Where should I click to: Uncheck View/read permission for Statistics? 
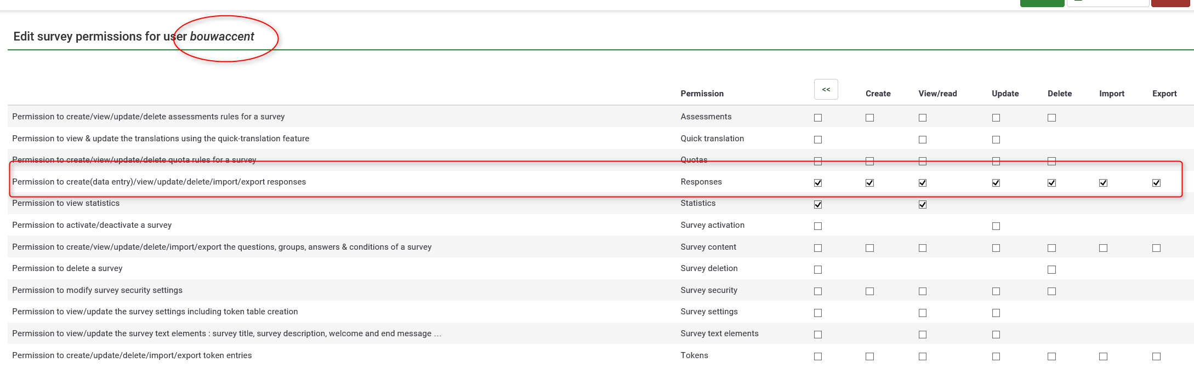pos(923,205)
